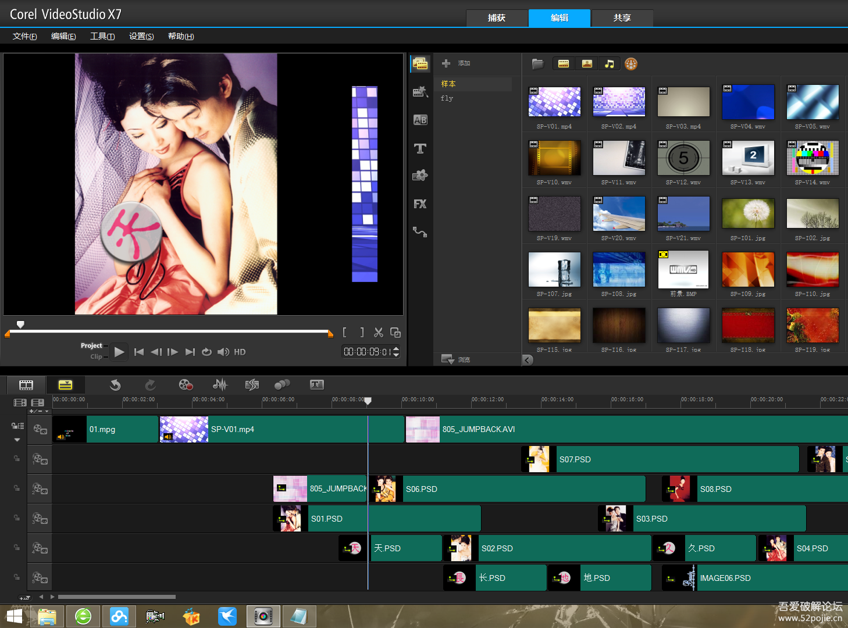Image resolution: width=848 pixels, height=628 pixels.
Task: Open the 设置(S) menu
Action: tap(141, 36)
